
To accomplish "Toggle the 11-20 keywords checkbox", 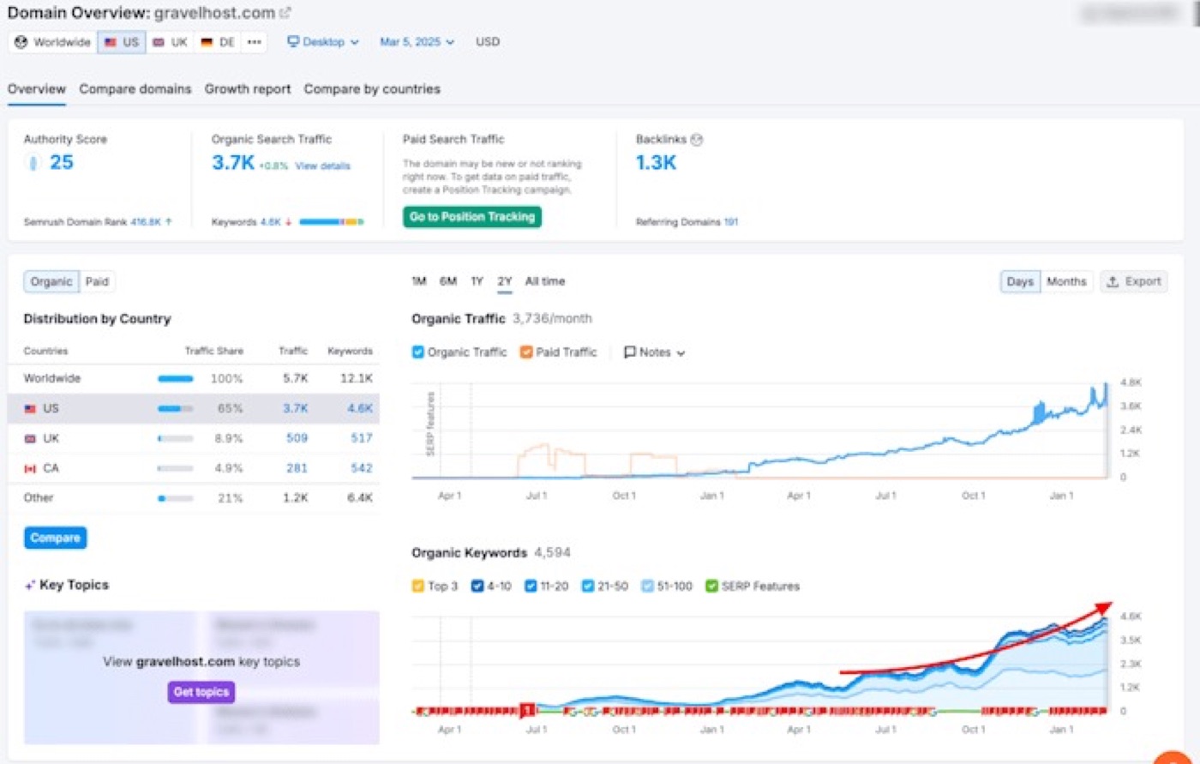I will 531,587.
